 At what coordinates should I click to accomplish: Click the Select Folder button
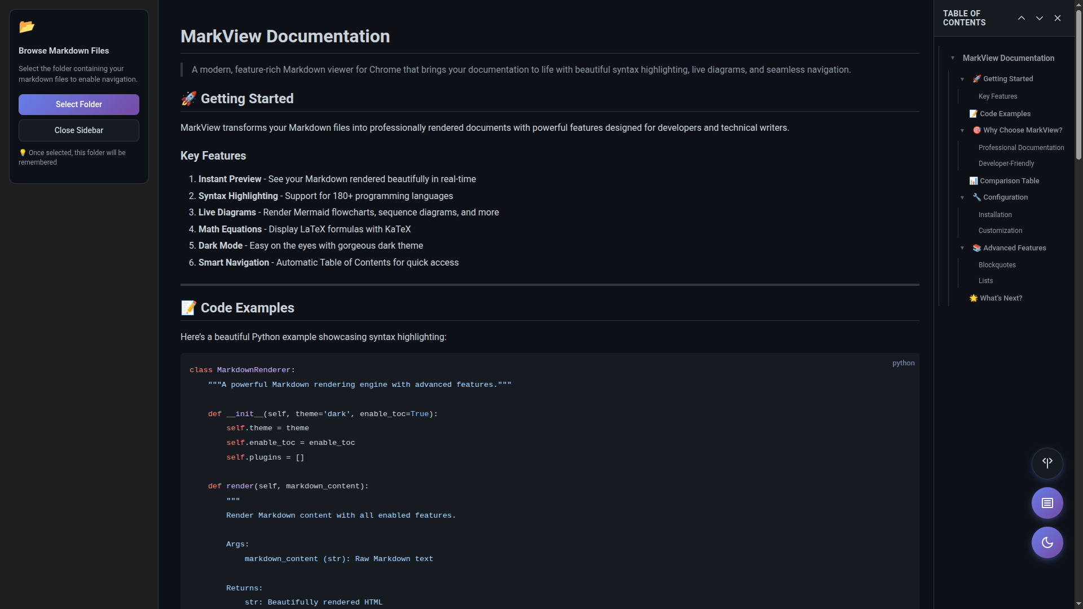tap(78, 104)
